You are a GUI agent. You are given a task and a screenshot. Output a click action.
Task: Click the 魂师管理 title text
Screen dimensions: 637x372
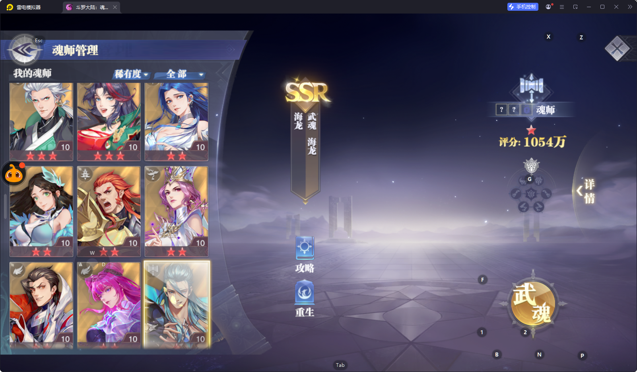(x=75, y=51)
